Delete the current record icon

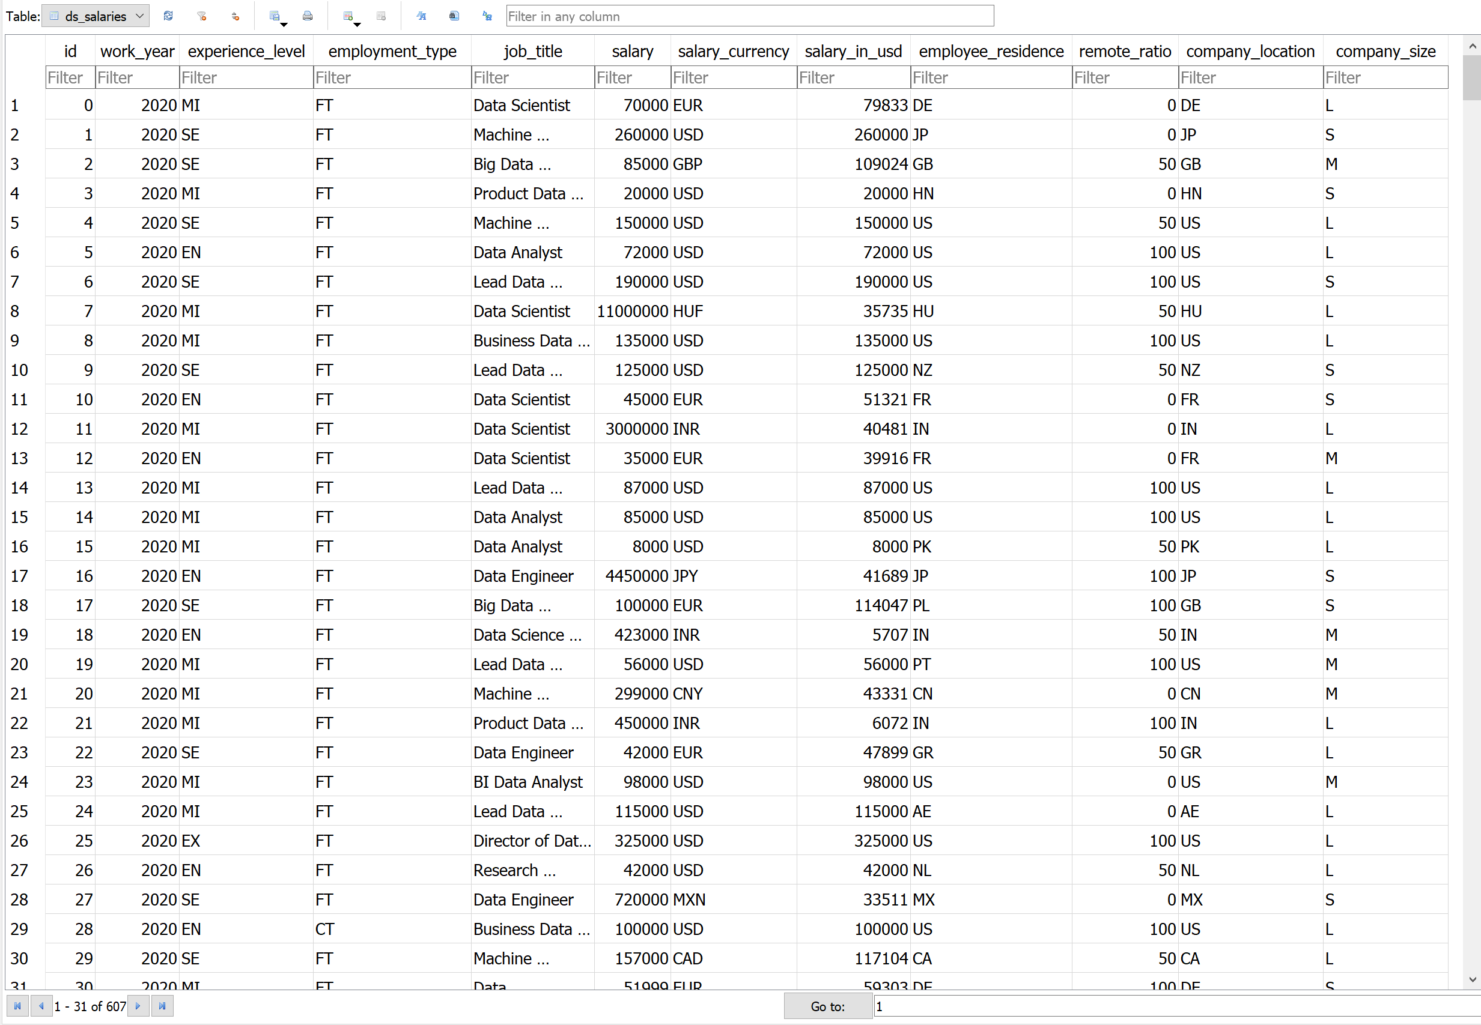click(x=381, y=16)
